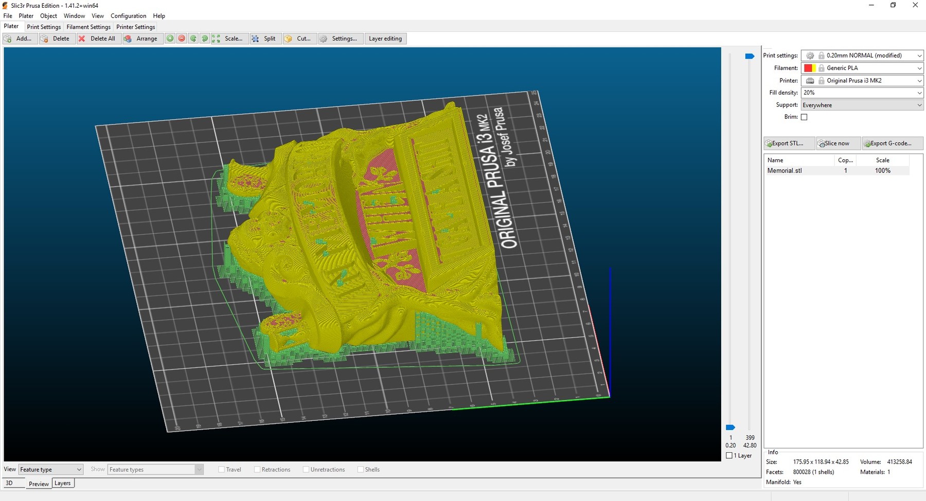Click the red filament color swatch
The height and width of the screenshot is (501, 926).
808,68
